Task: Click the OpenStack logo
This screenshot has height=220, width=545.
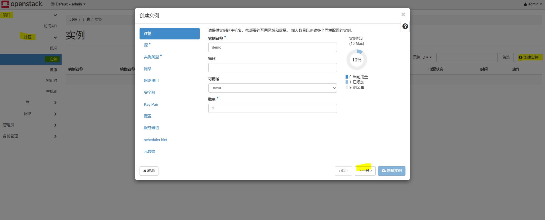Action: coord(22,4)
